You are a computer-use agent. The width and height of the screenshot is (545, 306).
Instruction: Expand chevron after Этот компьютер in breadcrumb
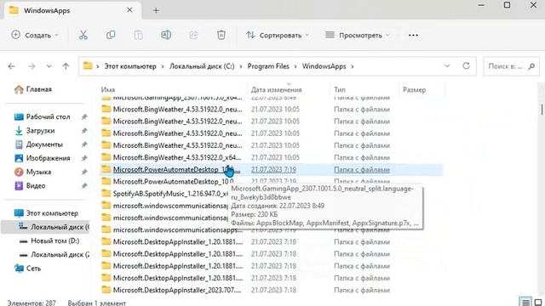163,66
